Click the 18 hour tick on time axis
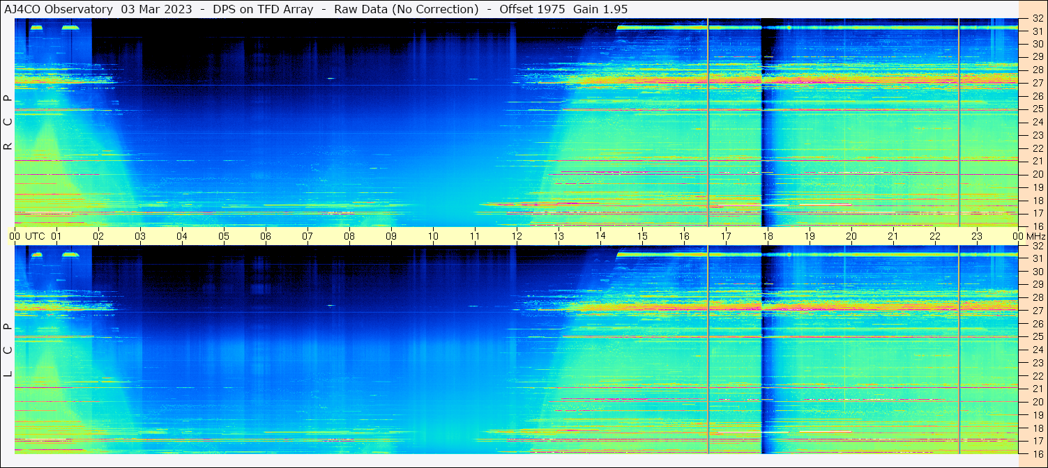 (x=768, y=236)
